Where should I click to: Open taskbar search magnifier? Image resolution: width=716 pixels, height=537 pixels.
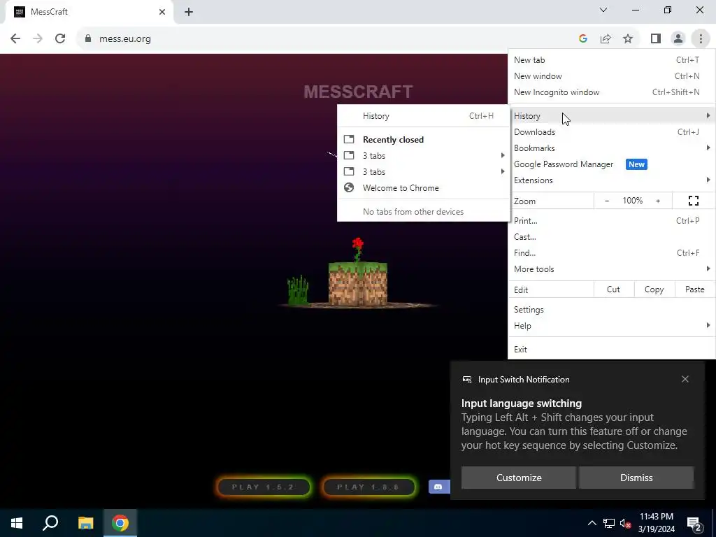coord(50,523)
